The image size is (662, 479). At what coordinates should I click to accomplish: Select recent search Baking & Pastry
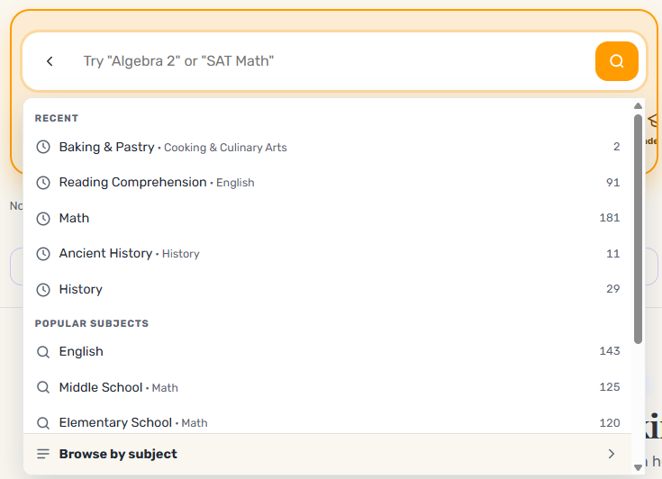click(327, 147)
